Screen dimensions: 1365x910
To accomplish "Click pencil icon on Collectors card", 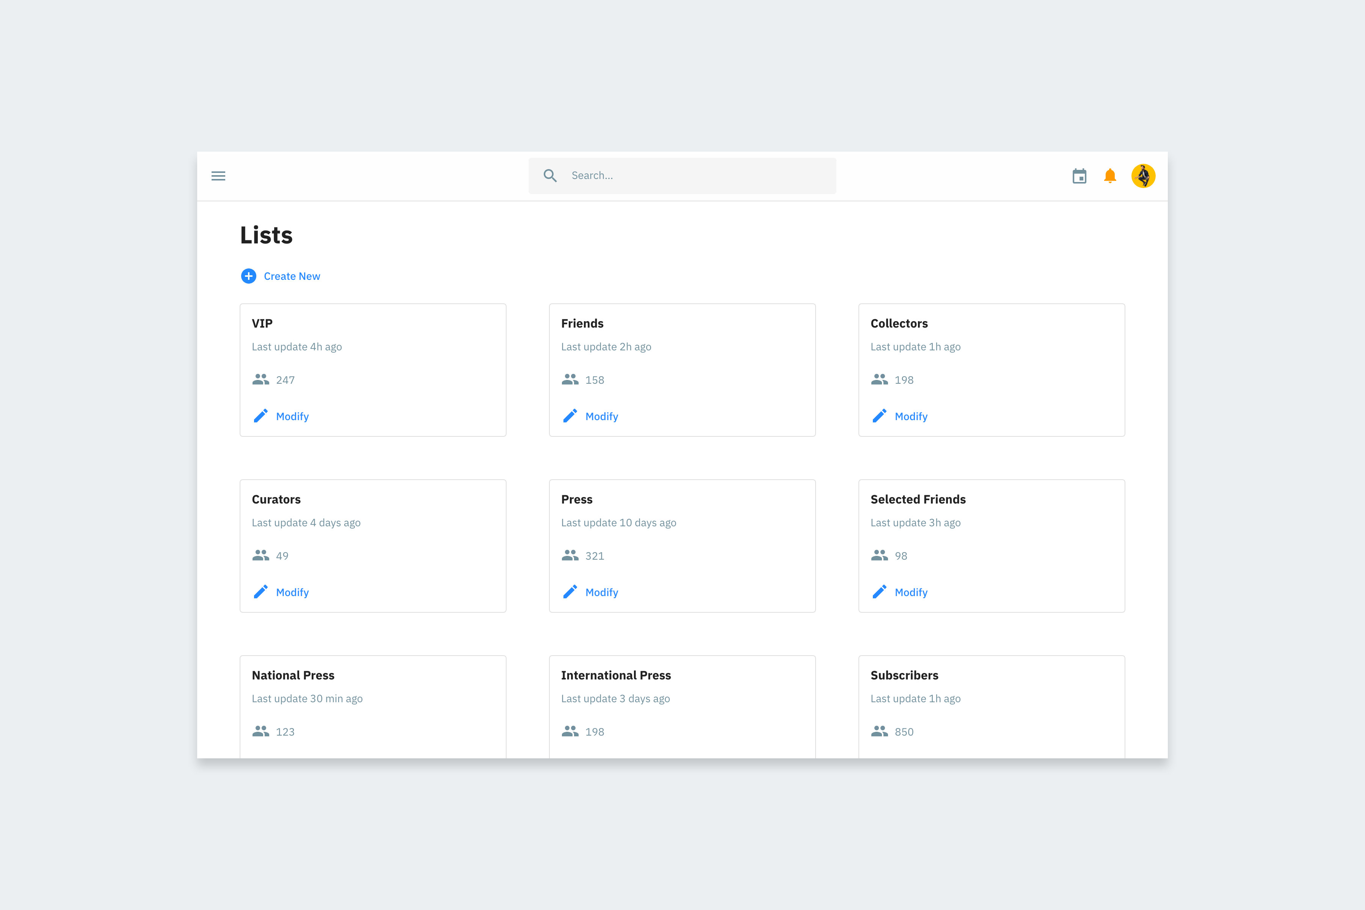I will (x=879, y=416).
